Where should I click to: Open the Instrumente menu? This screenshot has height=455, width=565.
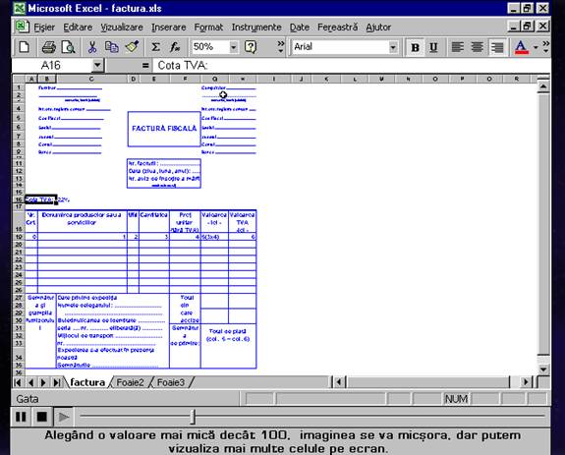tap(256, 28)
